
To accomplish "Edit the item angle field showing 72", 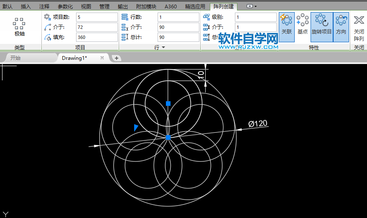I will [97, 27].
